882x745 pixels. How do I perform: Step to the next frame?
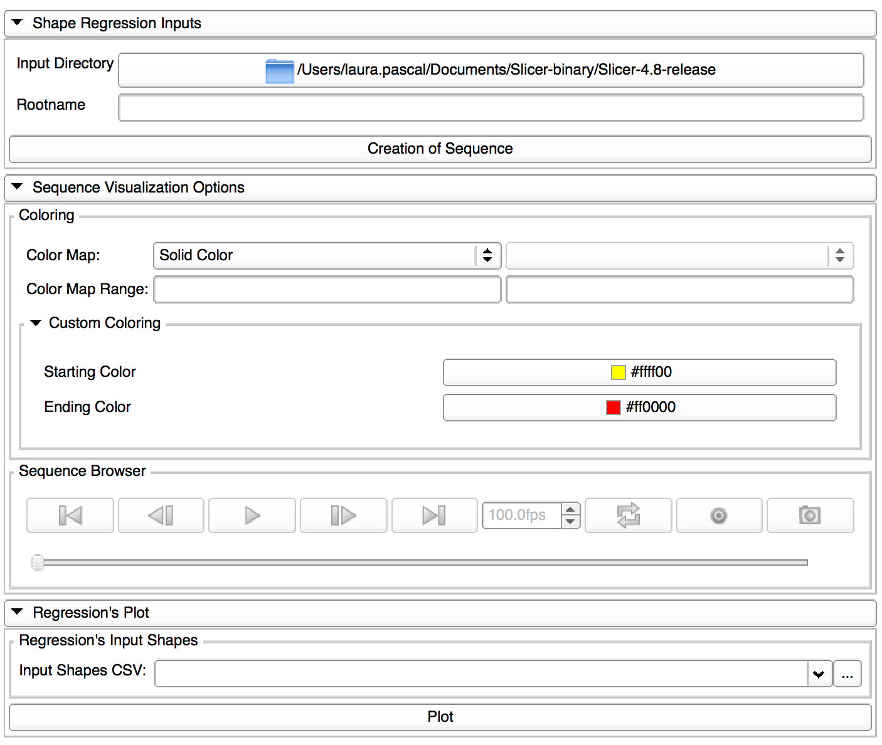[x=343, y=515]
